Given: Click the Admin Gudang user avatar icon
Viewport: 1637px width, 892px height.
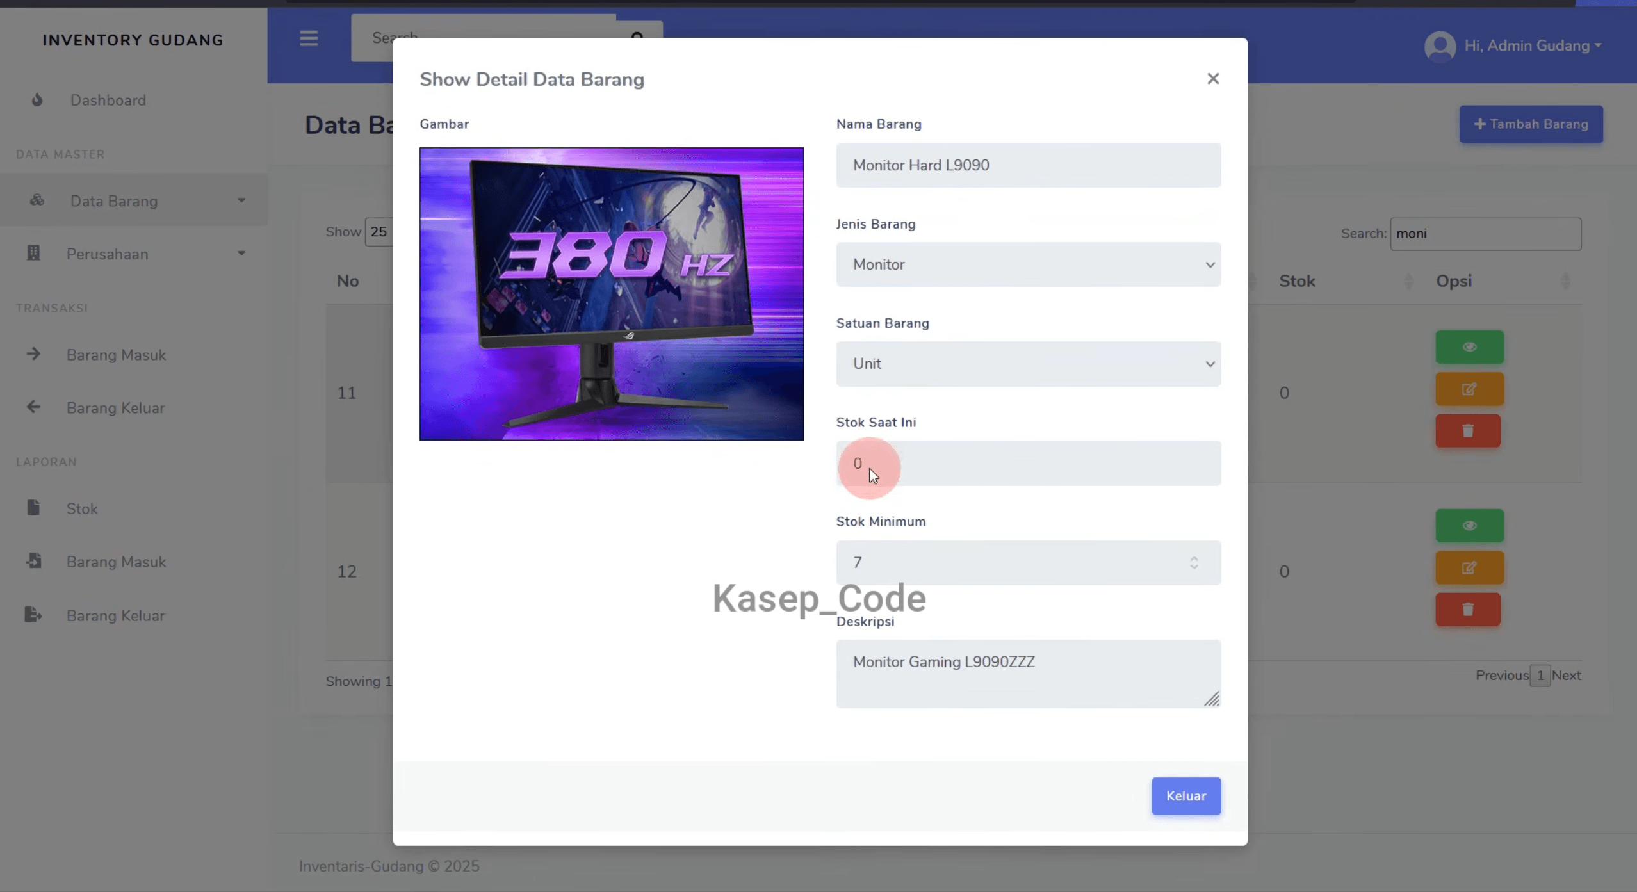Looking at the screenshot, I should [x=1440, y=46].
